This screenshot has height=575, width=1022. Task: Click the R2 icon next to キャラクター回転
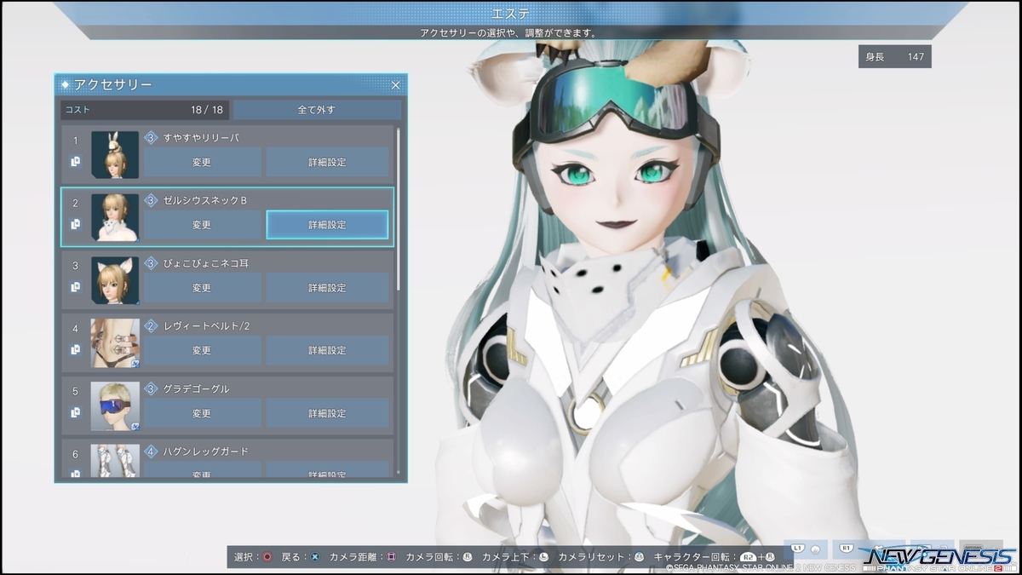(749, 556)
